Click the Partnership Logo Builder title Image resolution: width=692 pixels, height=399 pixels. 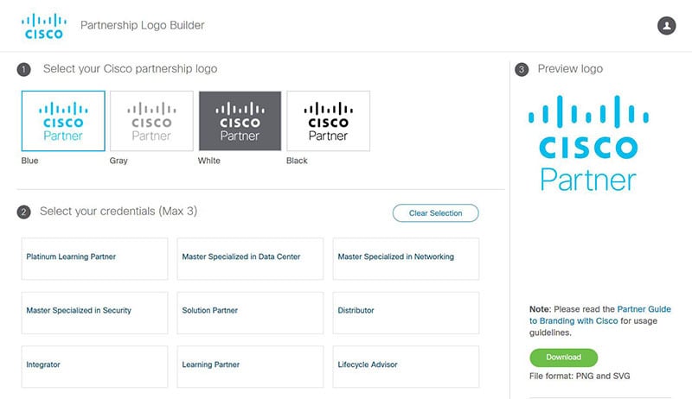click(x=143, y=25)
